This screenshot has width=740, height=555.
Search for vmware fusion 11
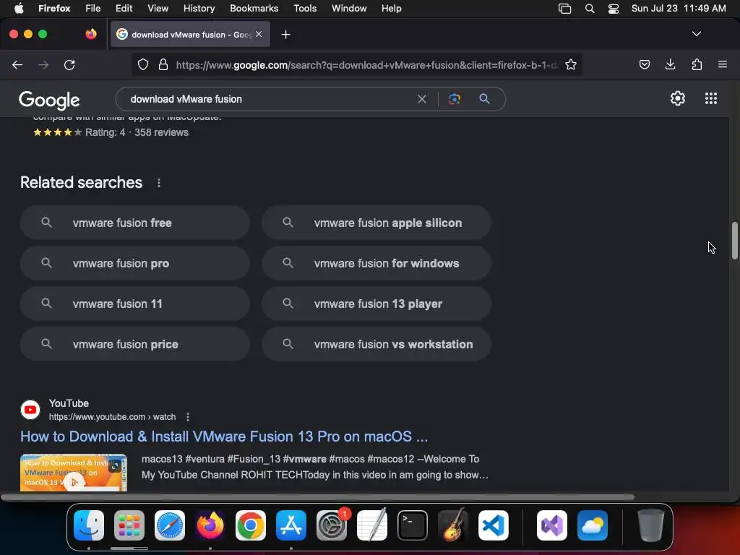point(135,304)
